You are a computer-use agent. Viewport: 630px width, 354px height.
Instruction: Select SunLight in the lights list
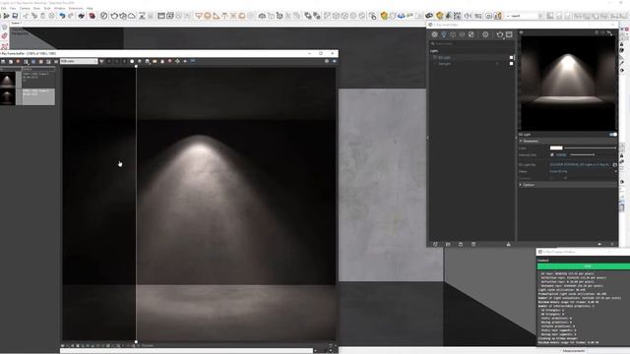click(444, 63)
